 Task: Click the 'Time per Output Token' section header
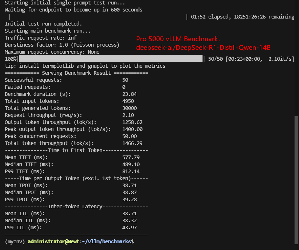click(76, 178)
